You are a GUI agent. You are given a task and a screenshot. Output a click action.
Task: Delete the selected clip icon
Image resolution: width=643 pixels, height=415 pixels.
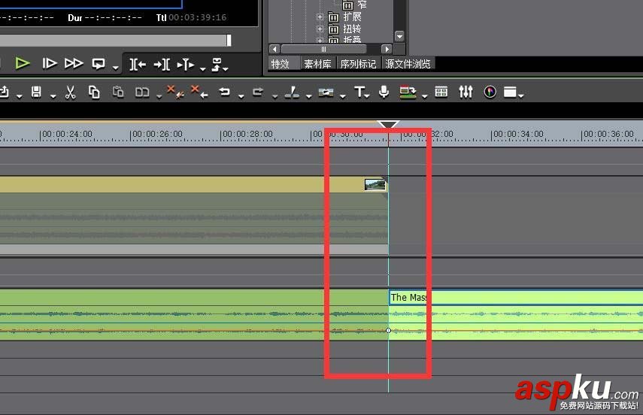[175, 92]
